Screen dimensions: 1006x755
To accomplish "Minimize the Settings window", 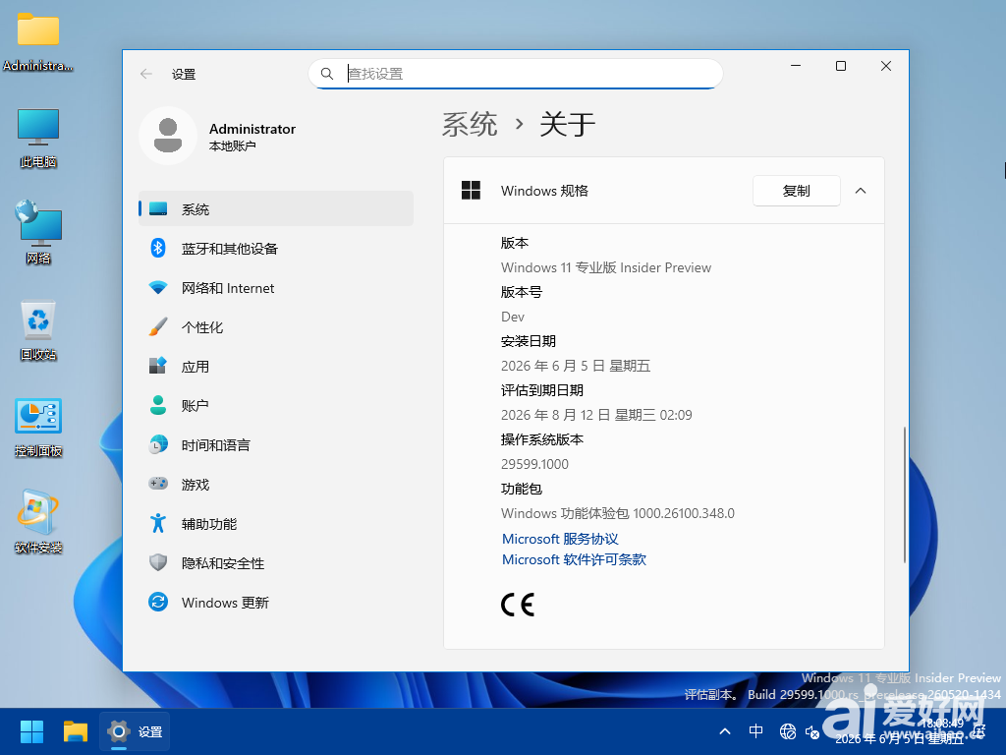I will pos(796,66).
